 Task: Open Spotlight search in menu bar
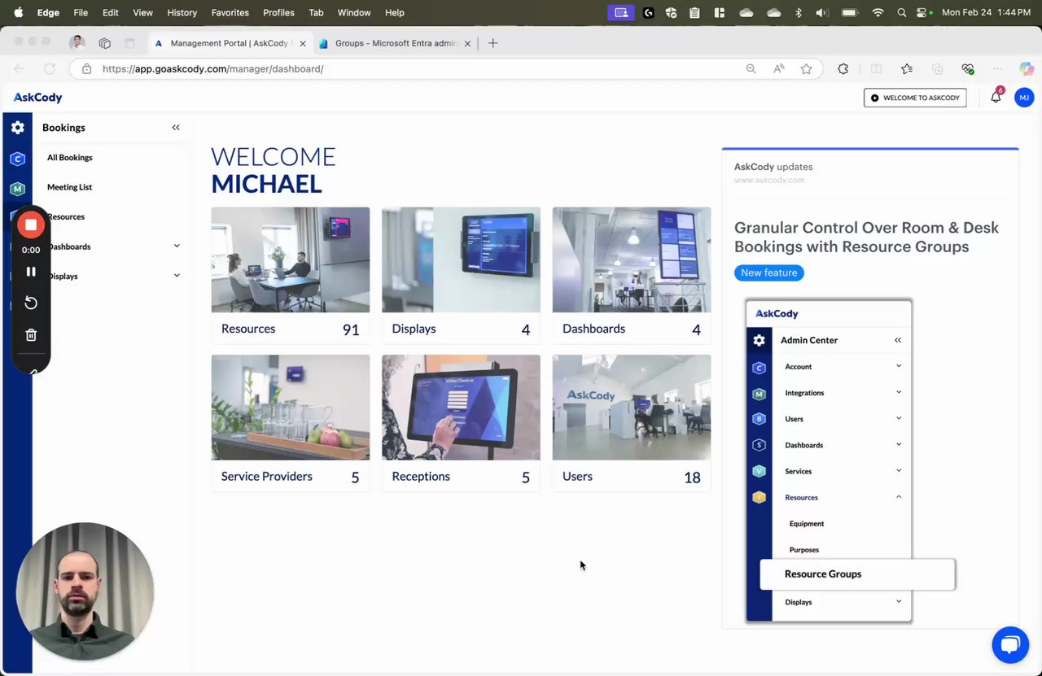[x=901, y=12]
